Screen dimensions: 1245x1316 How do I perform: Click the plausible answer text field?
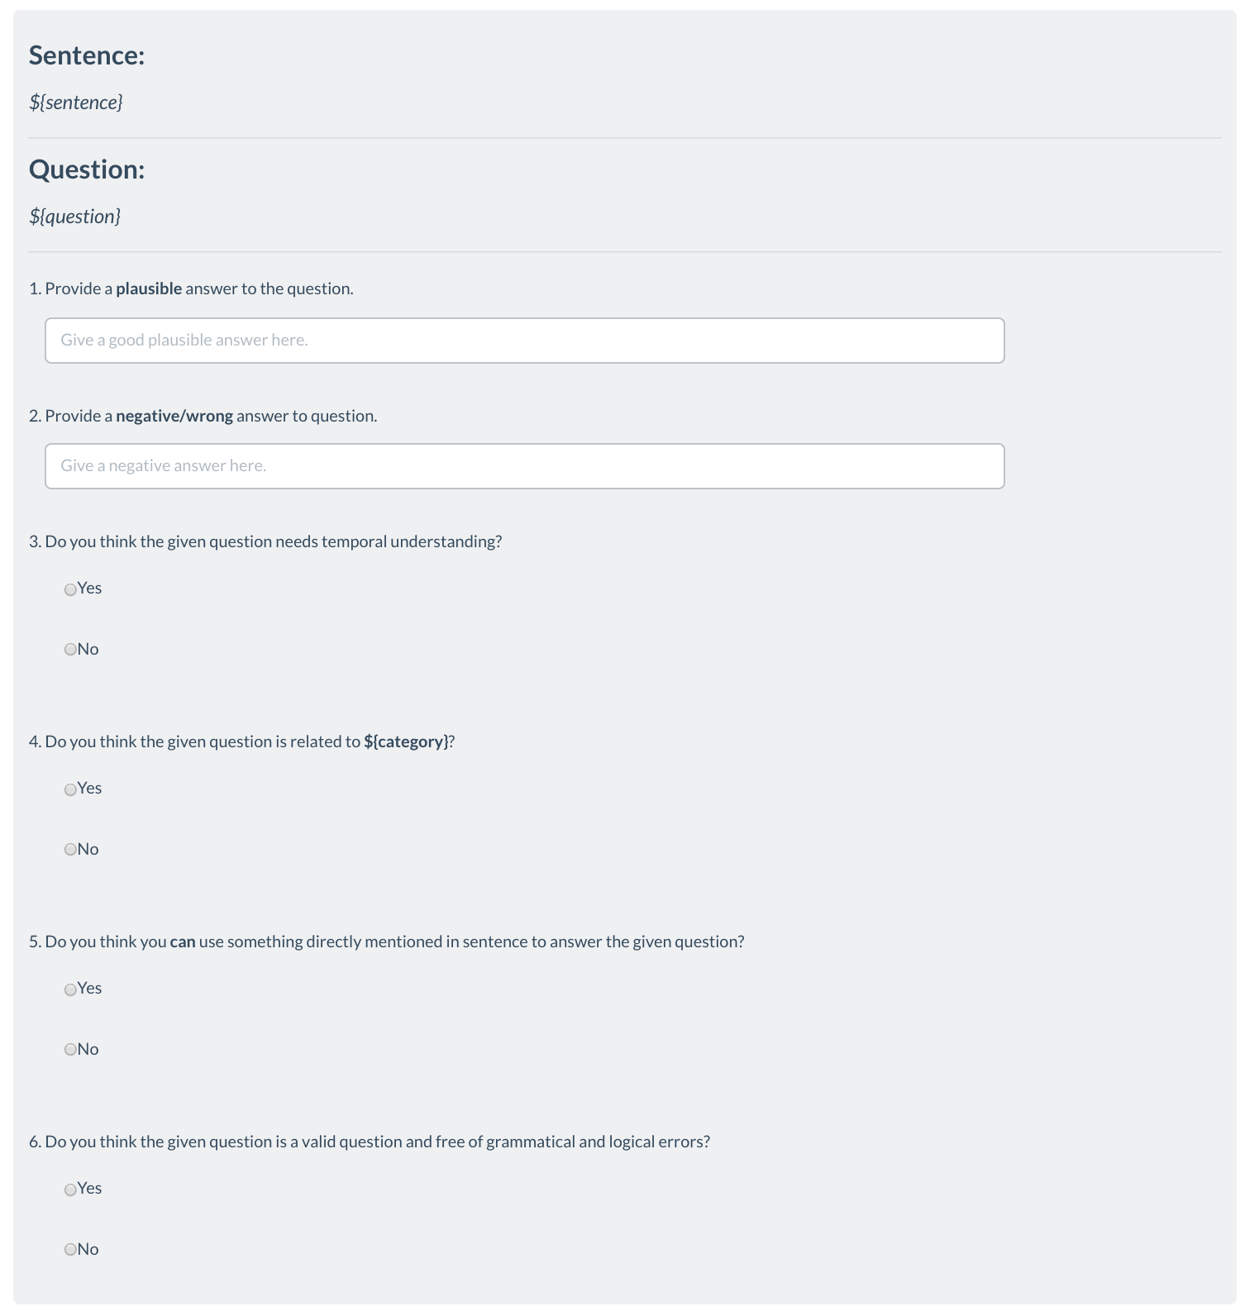524,341
